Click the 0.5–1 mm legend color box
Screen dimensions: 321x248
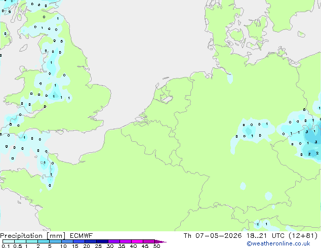(20, 241)
